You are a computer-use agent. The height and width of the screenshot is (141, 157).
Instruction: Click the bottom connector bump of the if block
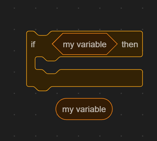42,89
